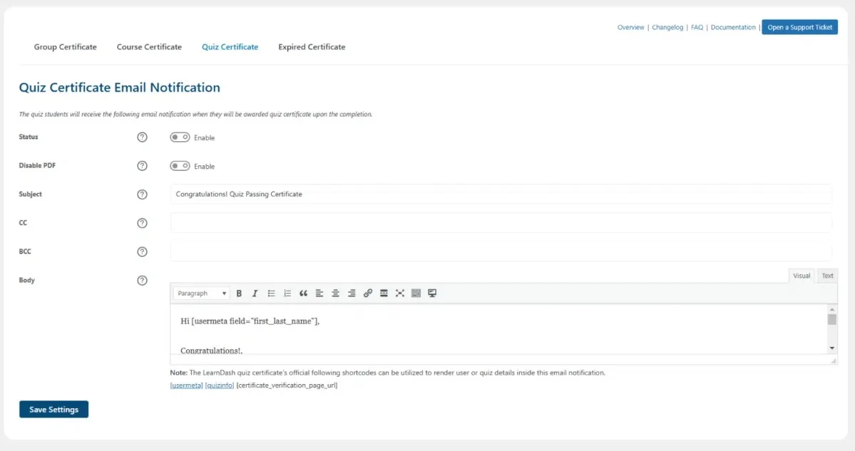855x451 pixels.
Task: Click the Save Settings button
Action: [53, 409]
